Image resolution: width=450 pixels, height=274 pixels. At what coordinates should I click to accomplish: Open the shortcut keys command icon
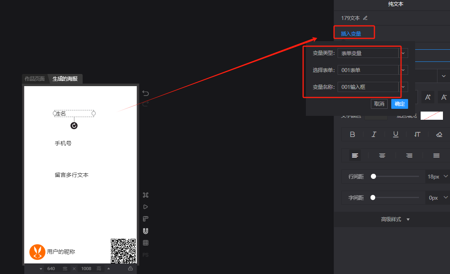tap(146, 195)
